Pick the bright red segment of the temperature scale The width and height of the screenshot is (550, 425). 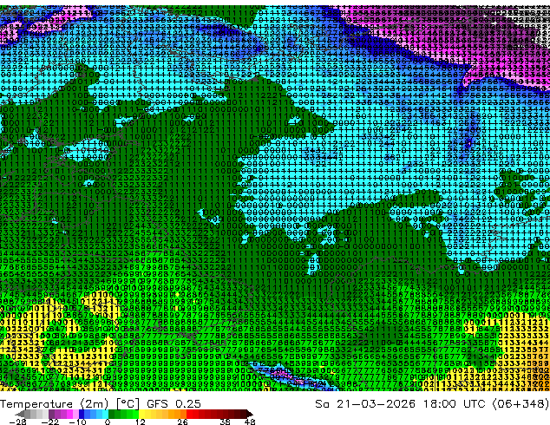pos(193,414)
